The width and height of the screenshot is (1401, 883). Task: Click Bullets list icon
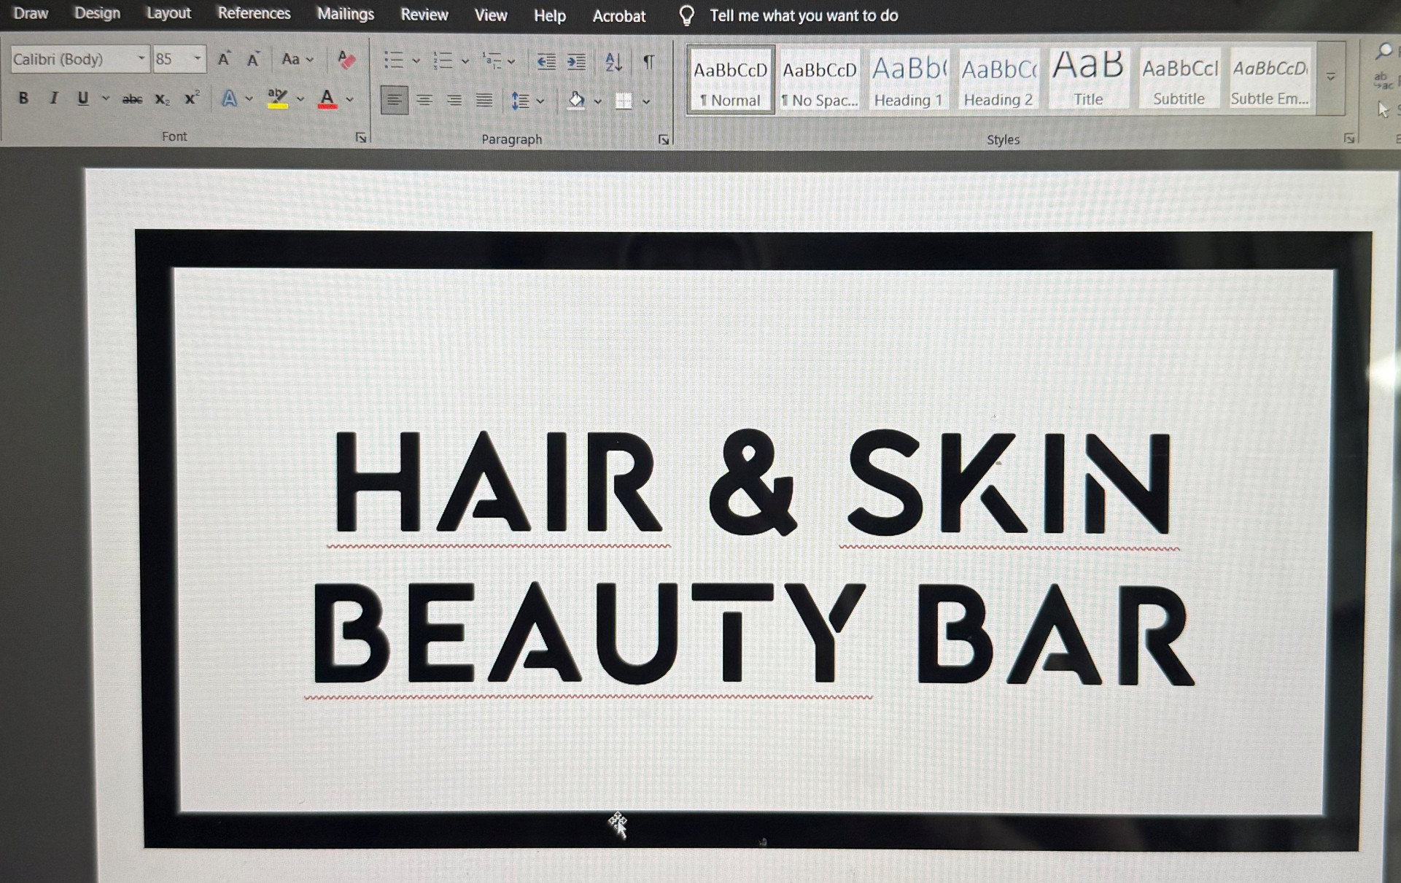tap(394, 61)
